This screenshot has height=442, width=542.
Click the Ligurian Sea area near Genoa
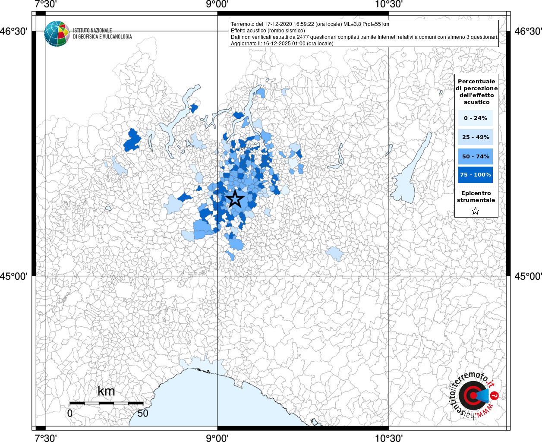pyautogui.click(x=216, y=401)
